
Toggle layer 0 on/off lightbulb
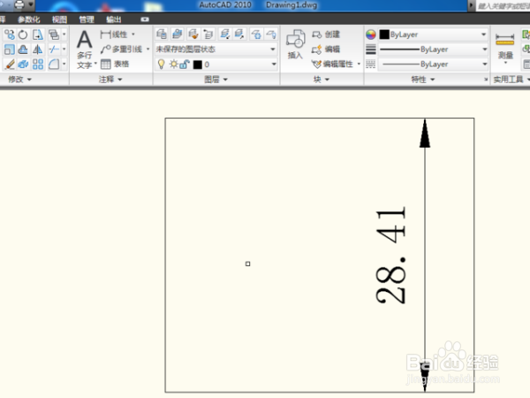[x=162, y=64]
